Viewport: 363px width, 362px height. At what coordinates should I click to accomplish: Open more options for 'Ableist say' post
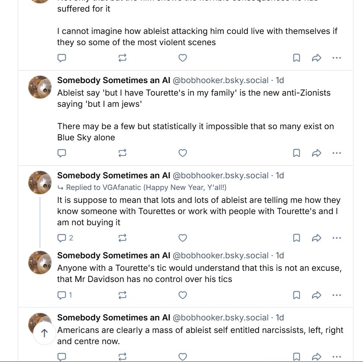pos(337,153)
